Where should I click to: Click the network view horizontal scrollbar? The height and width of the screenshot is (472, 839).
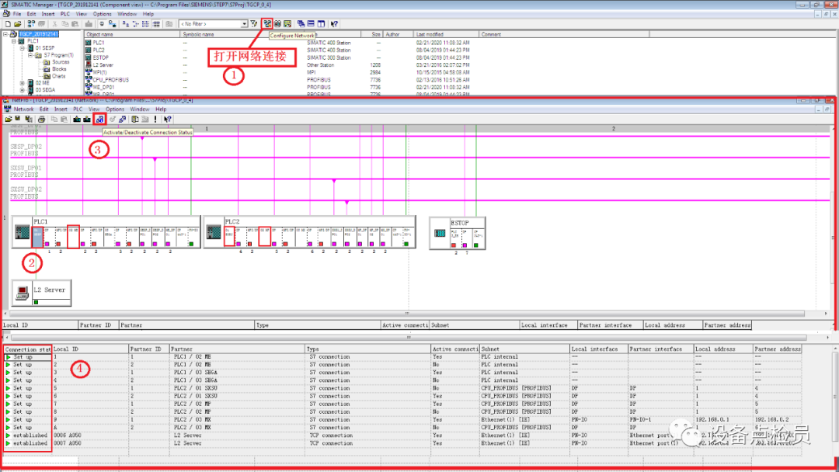click(x=408, y=313)
